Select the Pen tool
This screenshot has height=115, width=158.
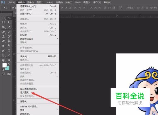pyautogui.click(x=3, y=51)
